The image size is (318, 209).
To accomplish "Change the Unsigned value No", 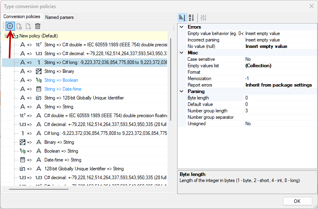I will point(281,124).
